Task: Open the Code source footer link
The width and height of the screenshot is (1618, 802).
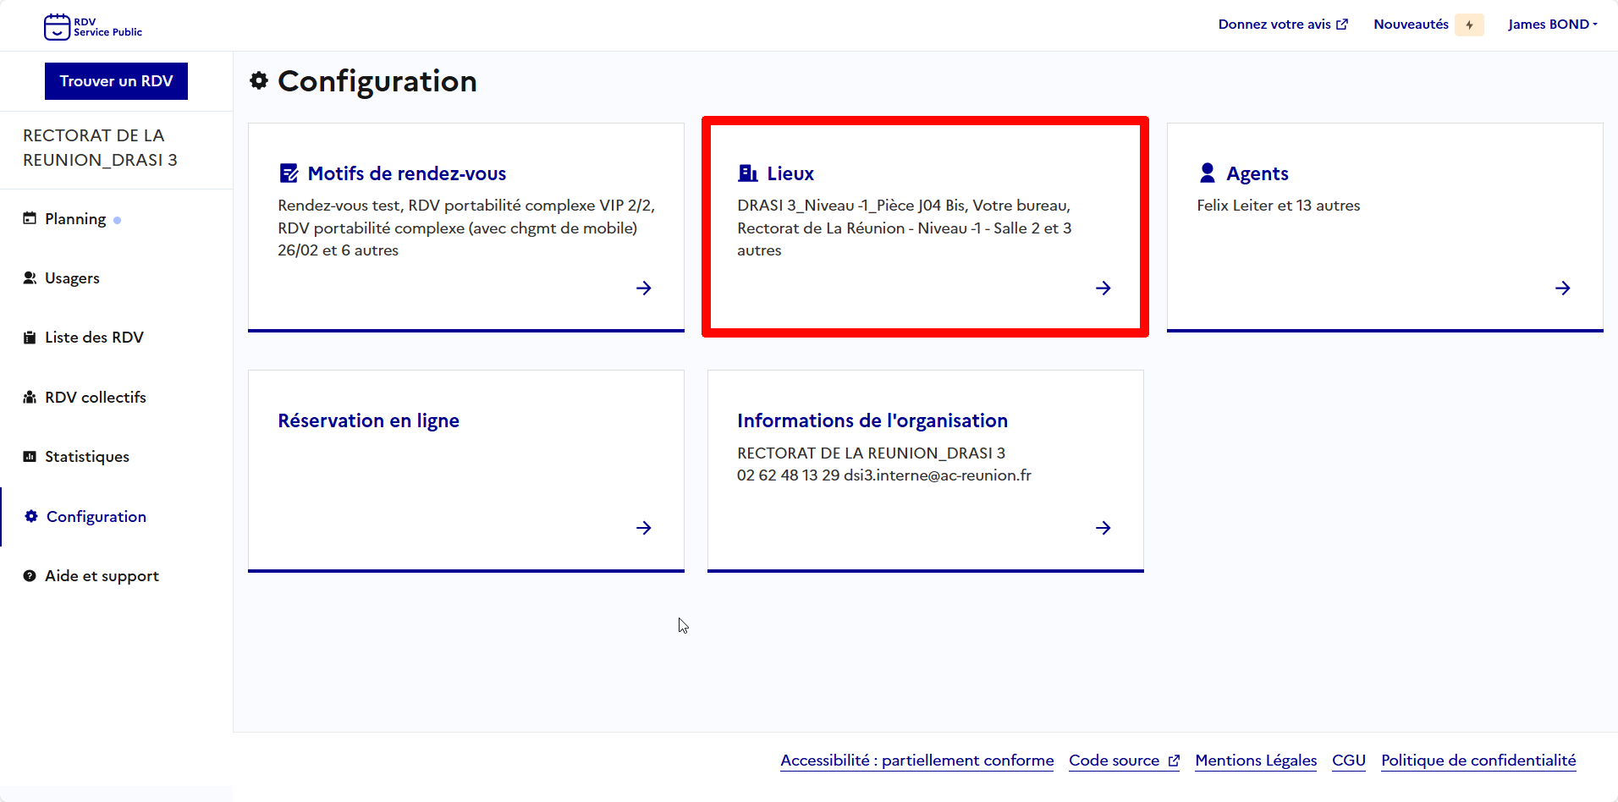Action: tap(1124, 761)
